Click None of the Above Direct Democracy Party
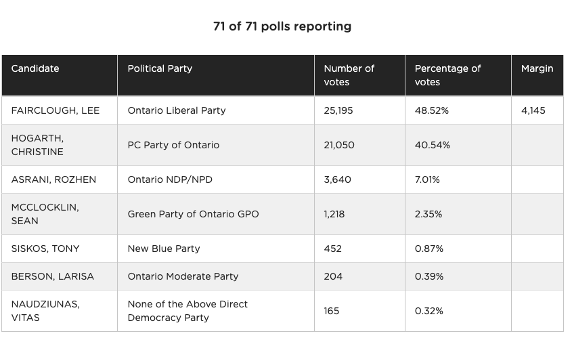Screen dimensions: 572x344 tap(188, 311)
